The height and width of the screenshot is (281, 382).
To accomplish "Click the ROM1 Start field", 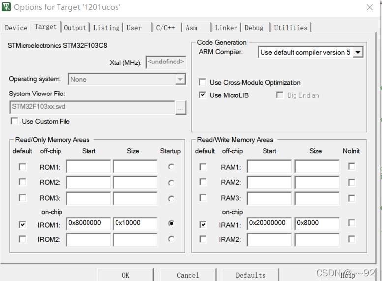I will click(88, 167).
